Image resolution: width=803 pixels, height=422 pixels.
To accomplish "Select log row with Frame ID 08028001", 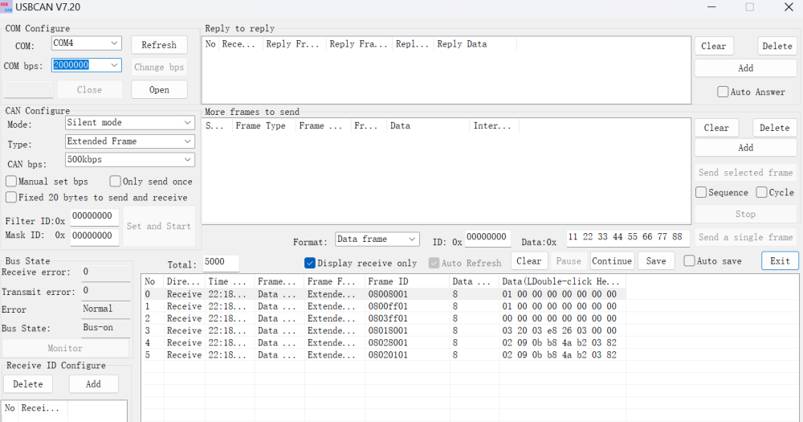I will 383,342.
